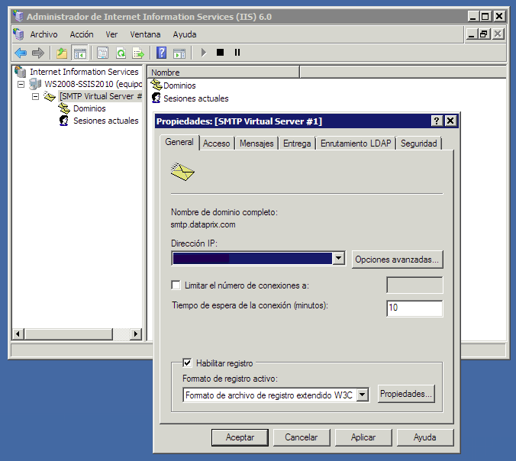Click the Ayuda button in the dialog
This screenshot has width=516, height=461.
(425, 437)
